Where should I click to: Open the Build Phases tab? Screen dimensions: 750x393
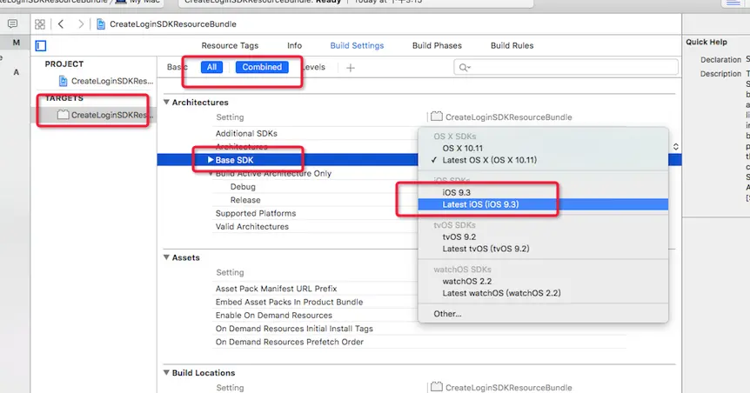[x=437, y=45]
